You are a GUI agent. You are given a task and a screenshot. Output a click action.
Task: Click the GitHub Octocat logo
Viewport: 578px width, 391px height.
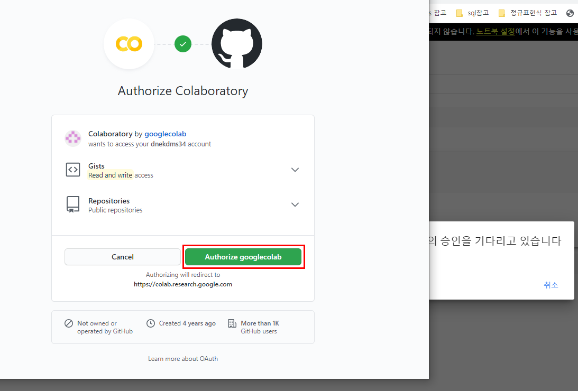(x=237, y=44)
